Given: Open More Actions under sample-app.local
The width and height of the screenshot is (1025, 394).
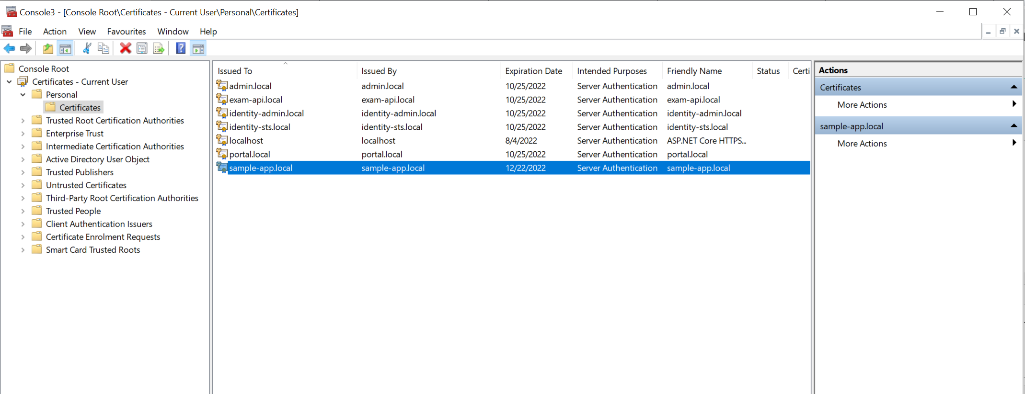Looking at the screenshot, I should click(862, 144).
